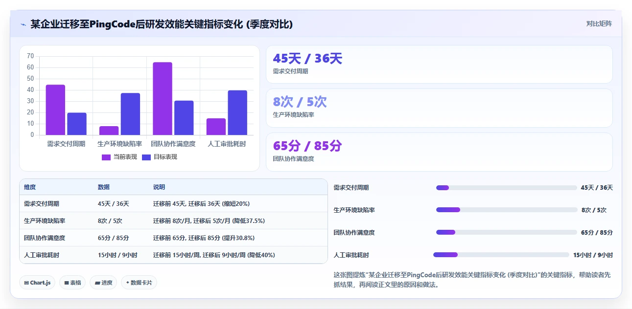Viewport: 632px width, 309px height.
Task: Click the blue 需求交付周期 chart bar
Action: tap(77, 124)
